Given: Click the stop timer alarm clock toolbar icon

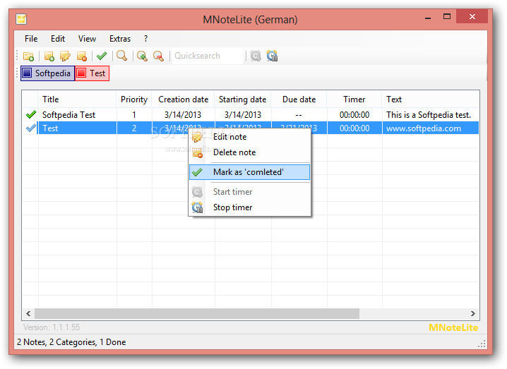Looking at the screenshot, I should click(x=272, y=56).
